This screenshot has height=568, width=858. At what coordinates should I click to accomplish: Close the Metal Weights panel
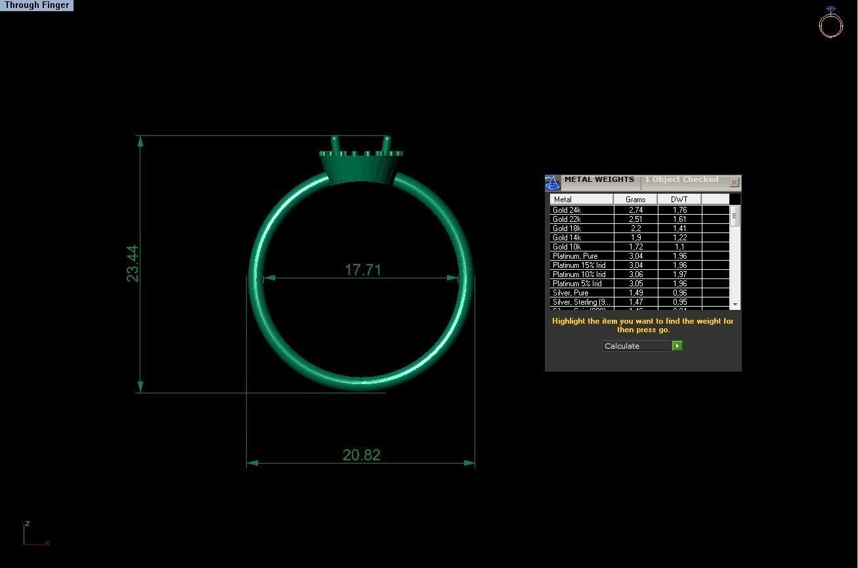734,182
